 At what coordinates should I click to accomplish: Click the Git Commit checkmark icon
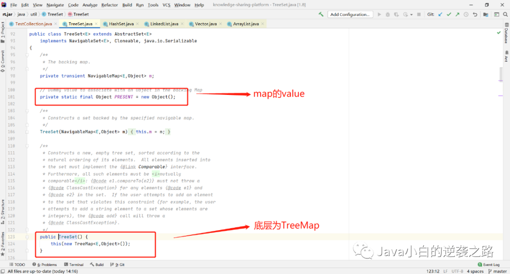tap(449, 14)
